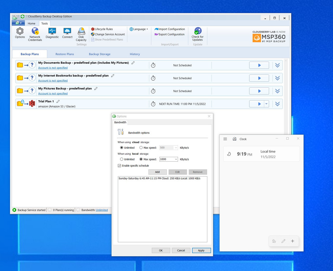
Task: Select Tools ribbon tab
Action: click(44, 23)
